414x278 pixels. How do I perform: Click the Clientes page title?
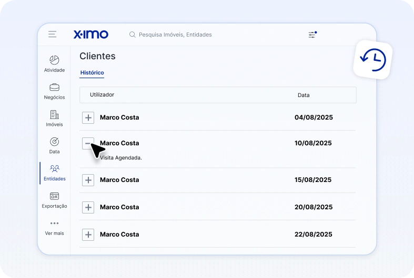point(97,56)
